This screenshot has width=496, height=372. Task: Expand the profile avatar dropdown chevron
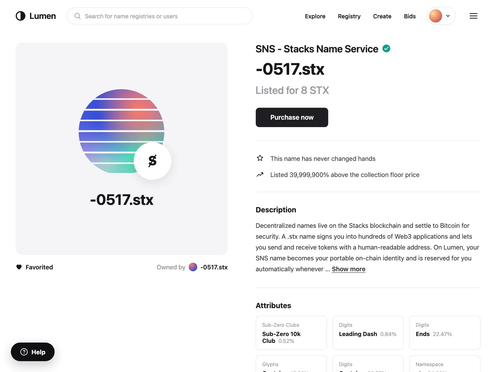[x=448, y=16]
